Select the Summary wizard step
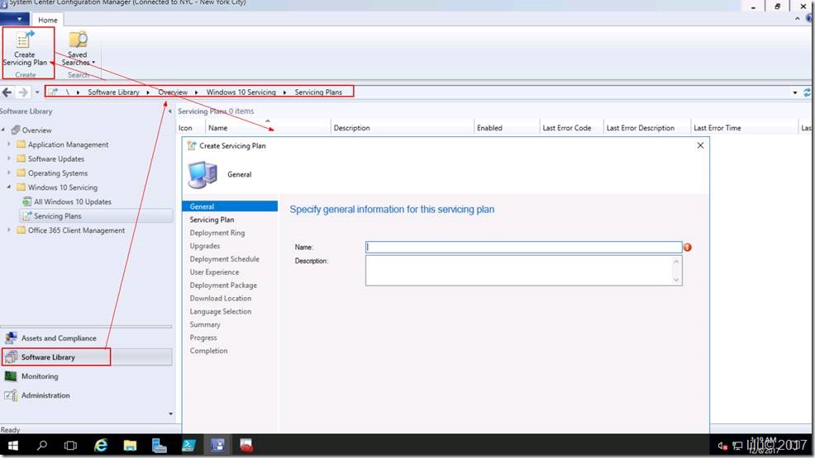The image size is (815, 458). tap(205, 324)
